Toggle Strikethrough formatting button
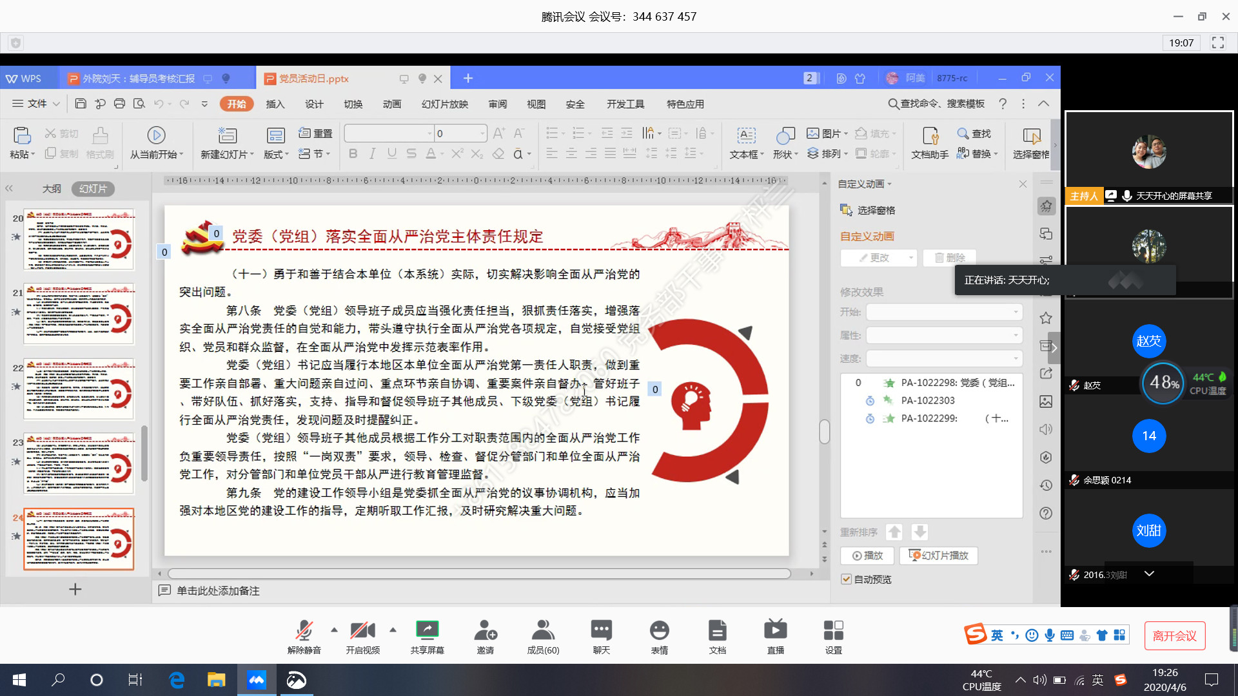The width and height of the screenshot is (1238, 696). [411, 153]
